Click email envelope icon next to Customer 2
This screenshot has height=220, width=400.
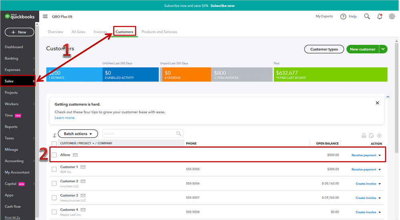point(83,181)
